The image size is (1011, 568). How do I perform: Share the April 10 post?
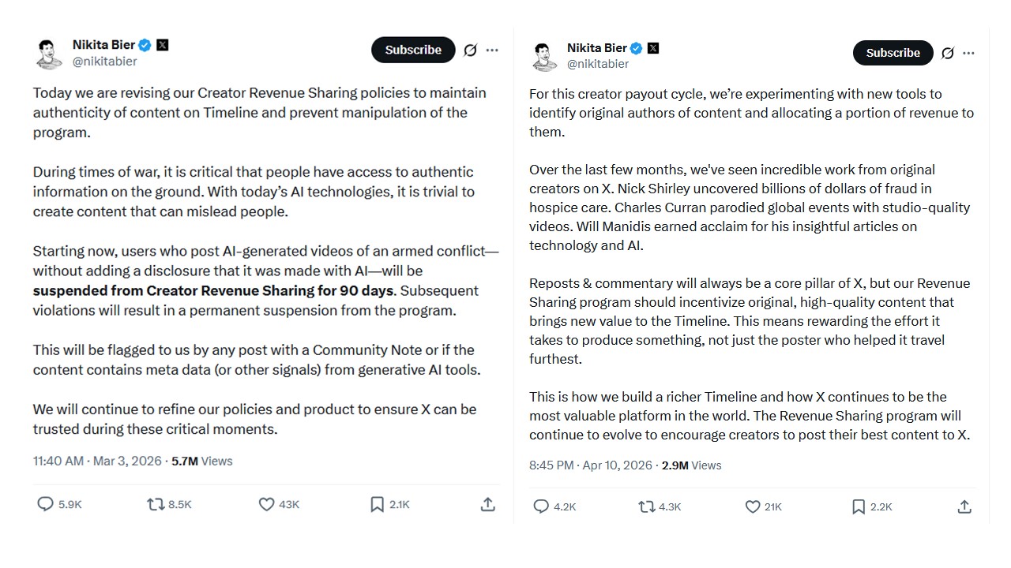[964, 506]
